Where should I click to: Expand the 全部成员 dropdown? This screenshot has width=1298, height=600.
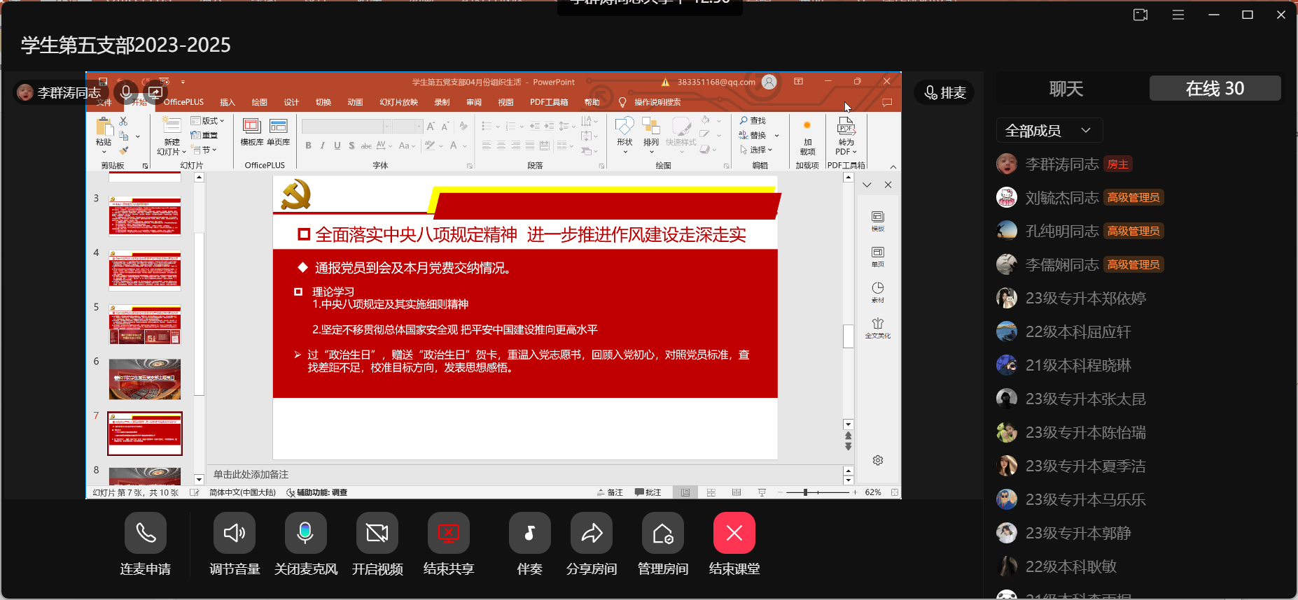pyautogui.click(x=1049, y=131)
